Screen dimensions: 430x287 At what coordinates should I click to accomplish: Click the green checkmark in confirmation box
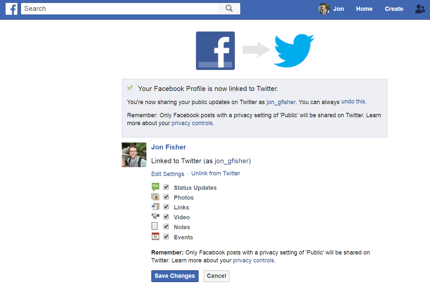[130, 88]
